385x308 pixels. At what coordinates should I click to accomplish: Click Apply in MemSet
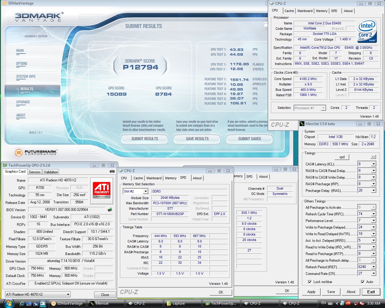(311, 292)
